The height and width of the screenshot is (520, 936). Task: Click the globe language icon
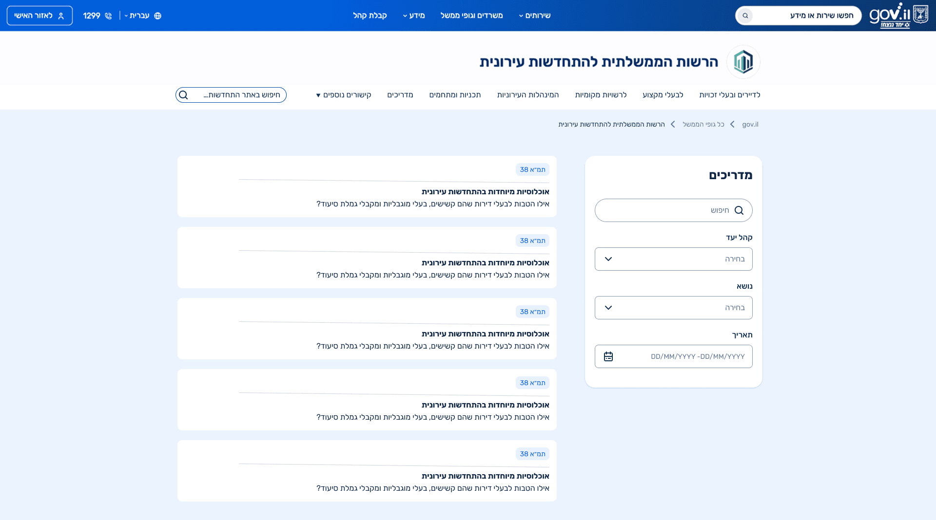click(x=157, y=16)
